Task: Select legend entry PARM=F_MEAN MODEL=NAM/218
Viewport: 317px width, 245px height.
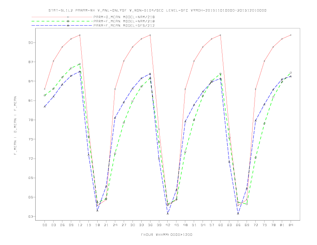Action: (x=93, y=21)
